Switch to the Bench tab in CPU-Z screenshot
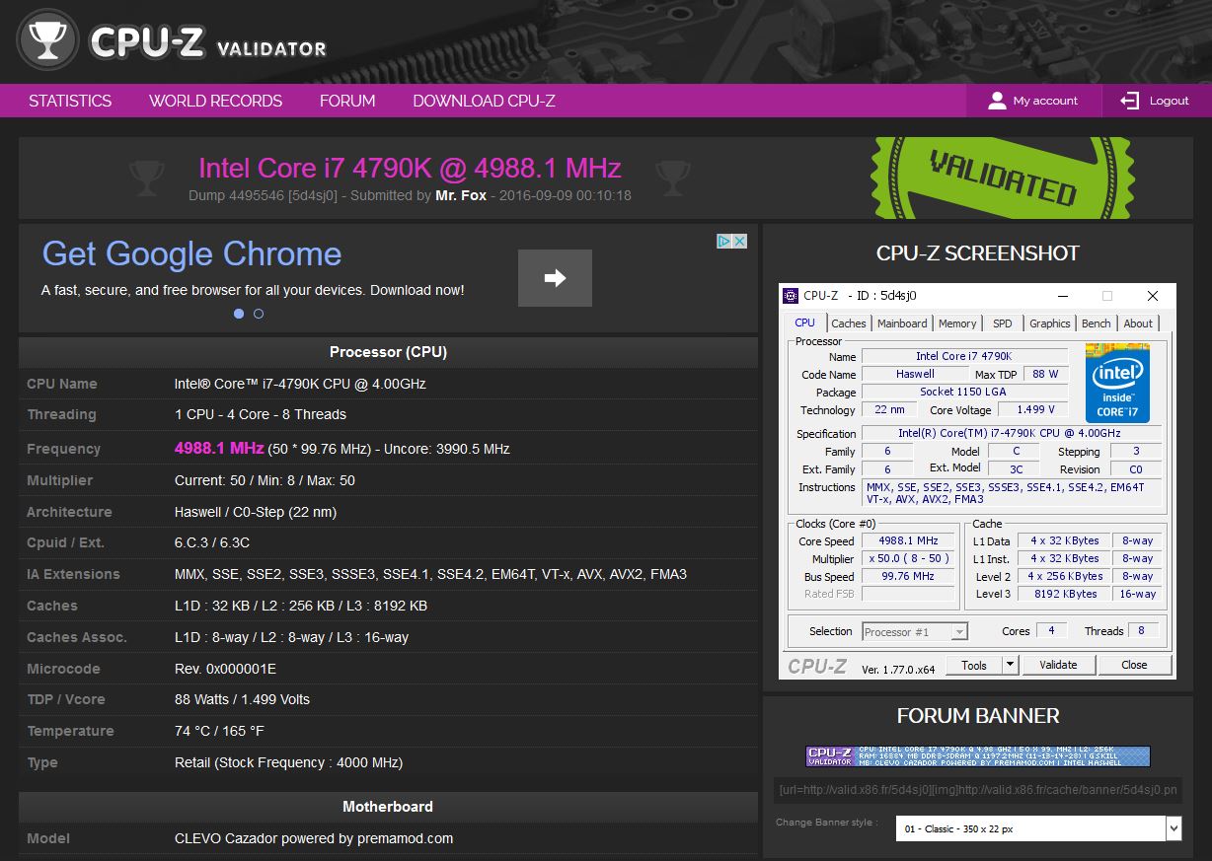The height and width of the screenshot is (861, 1212). pos(1096,323)
